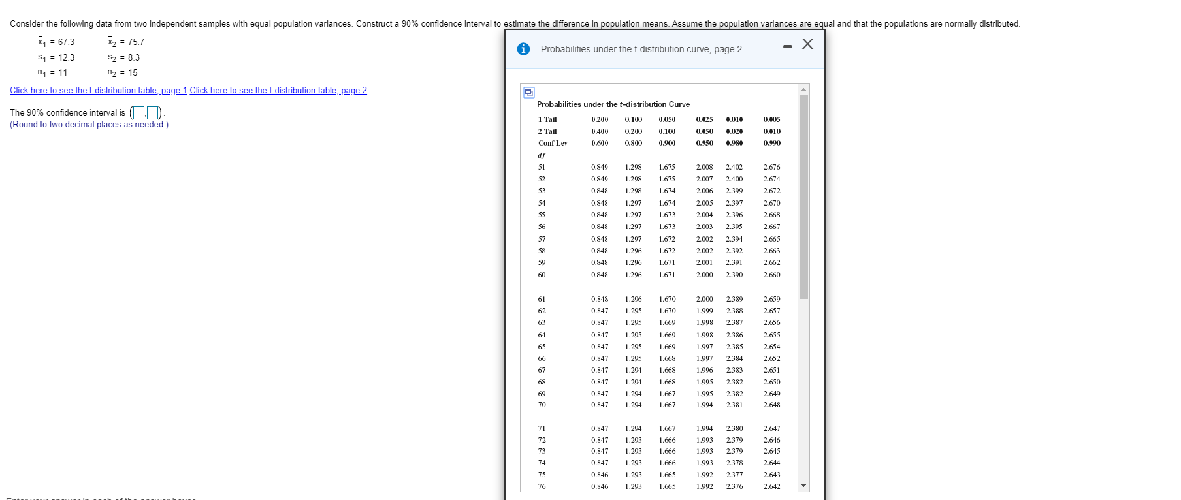Close the t-distribution table popup
The image size is (1181, 500).
pos(808,44)
